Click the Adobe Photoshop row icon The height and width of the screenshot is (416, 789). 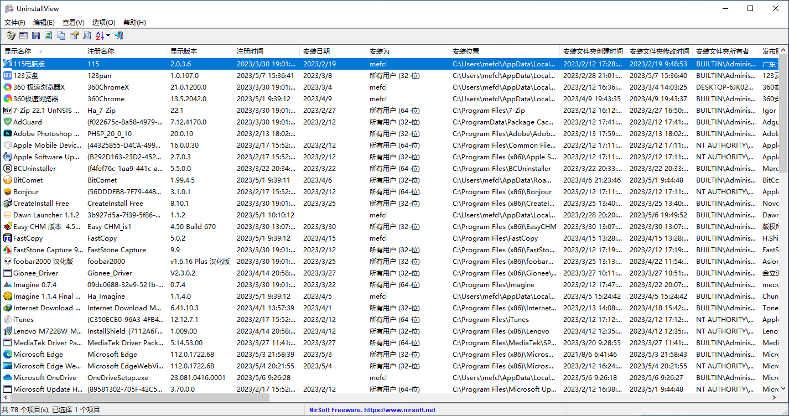tap(8, 133)
